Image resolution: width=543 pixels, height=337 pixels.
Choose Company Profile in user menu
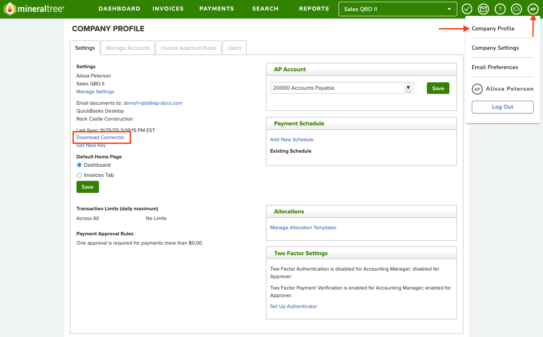(493, 29)
